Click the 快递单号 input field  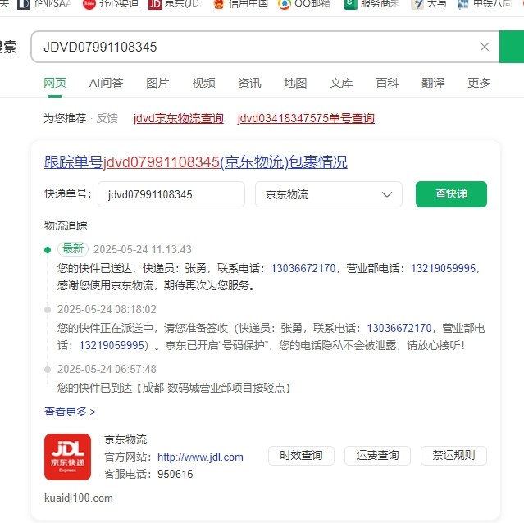pos(171,194)
